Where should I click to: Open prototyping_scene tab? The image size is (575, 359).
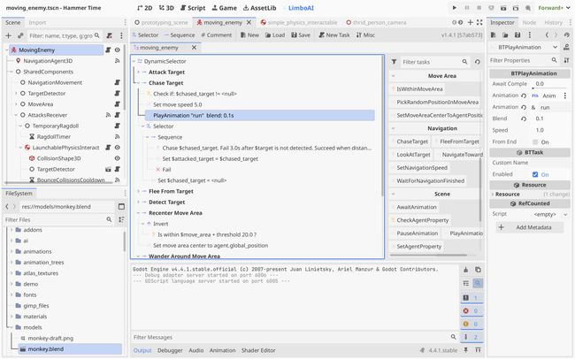pos(161,23)
